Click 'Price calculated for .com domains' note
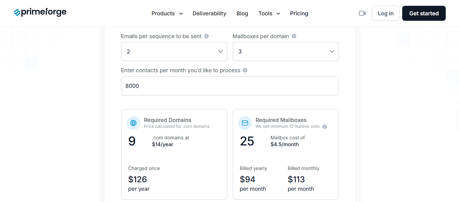 (177, 126)
